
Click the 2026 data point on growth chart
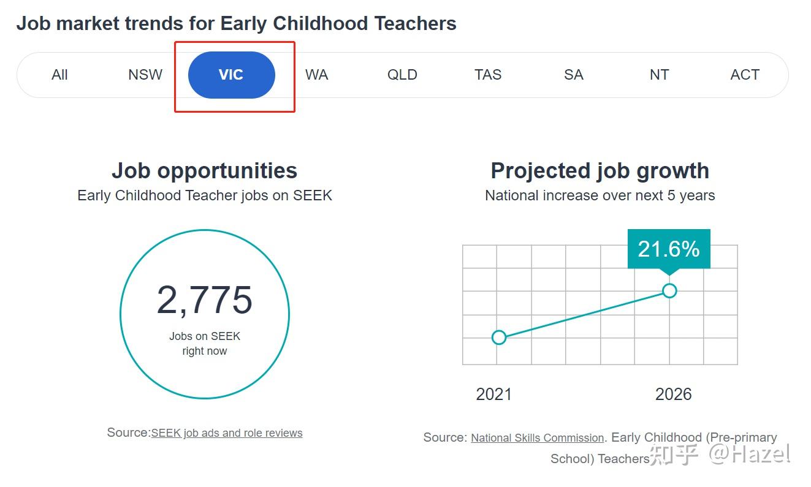coord(669,290)
